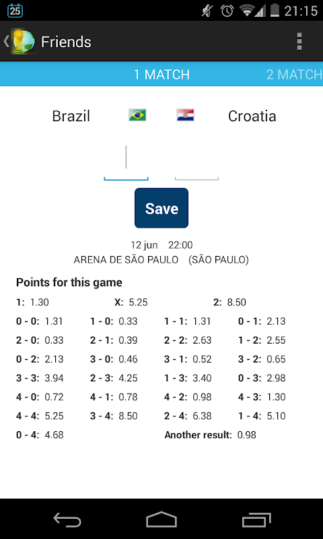Tap the Android home navigation button
Image resolution: width=323 pixels, height=539 pixels.
[x=161, y=519]
